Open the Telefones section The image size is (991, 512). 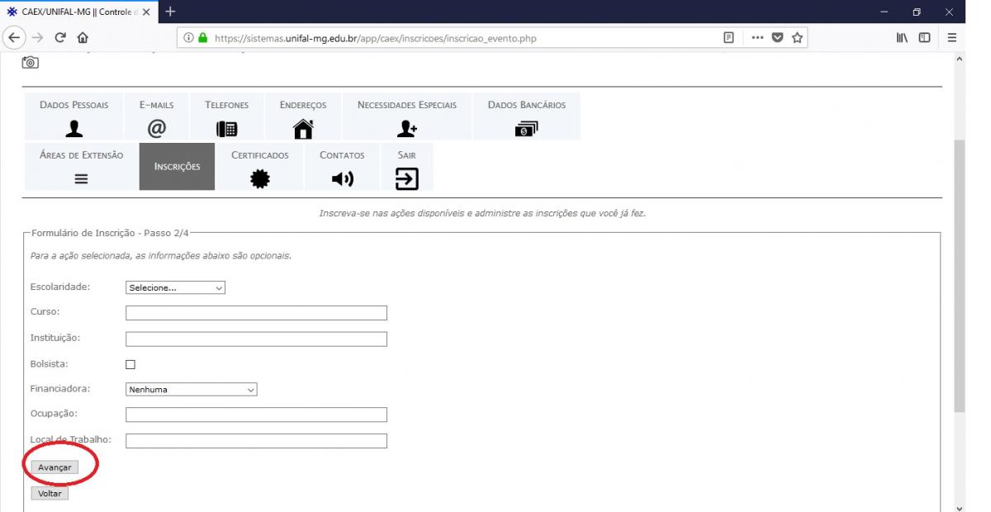pyautogui.click(x=227, y=116)
